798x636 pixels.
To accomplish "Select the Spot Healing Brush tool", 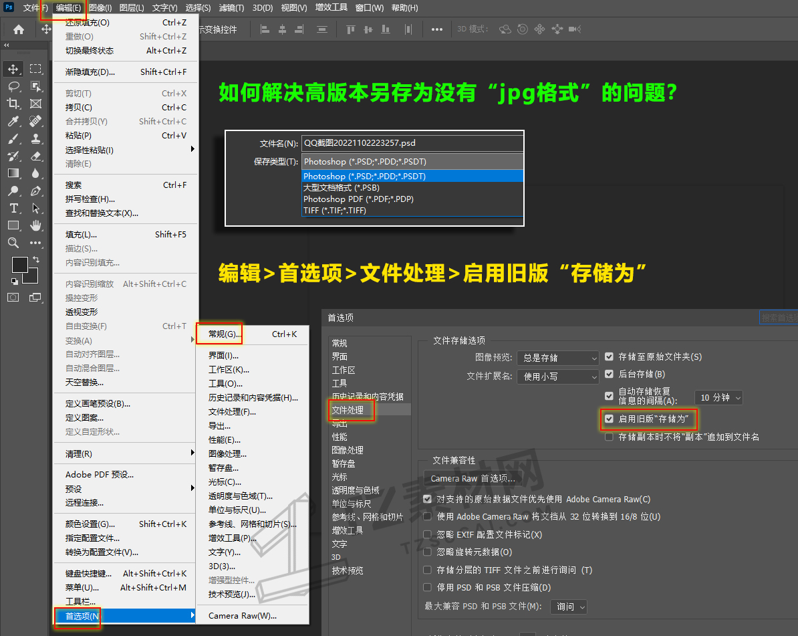I will coord(35,120).
